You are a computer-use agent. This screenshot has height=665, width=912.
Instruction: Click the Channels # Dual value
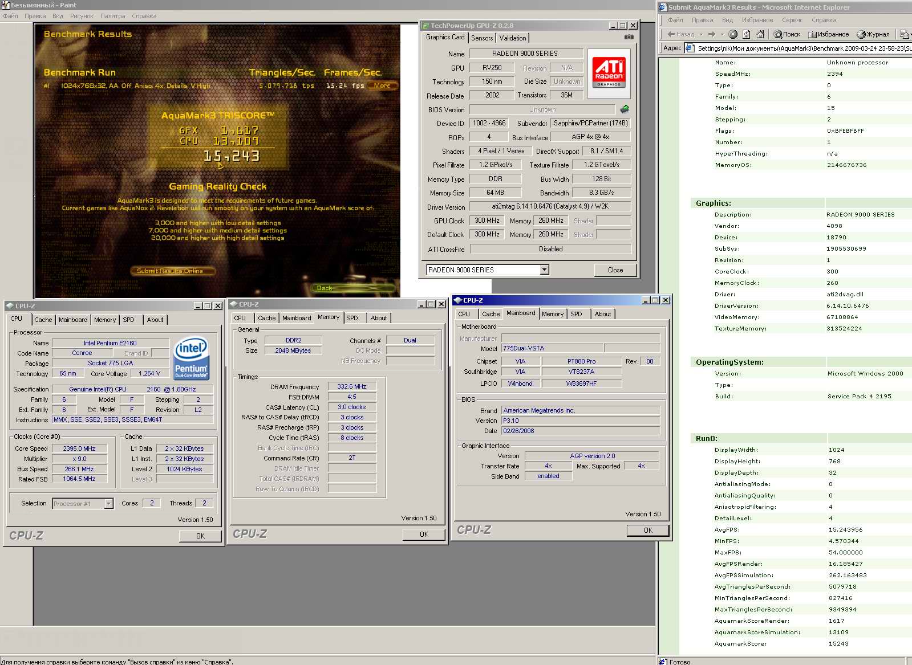410,340
